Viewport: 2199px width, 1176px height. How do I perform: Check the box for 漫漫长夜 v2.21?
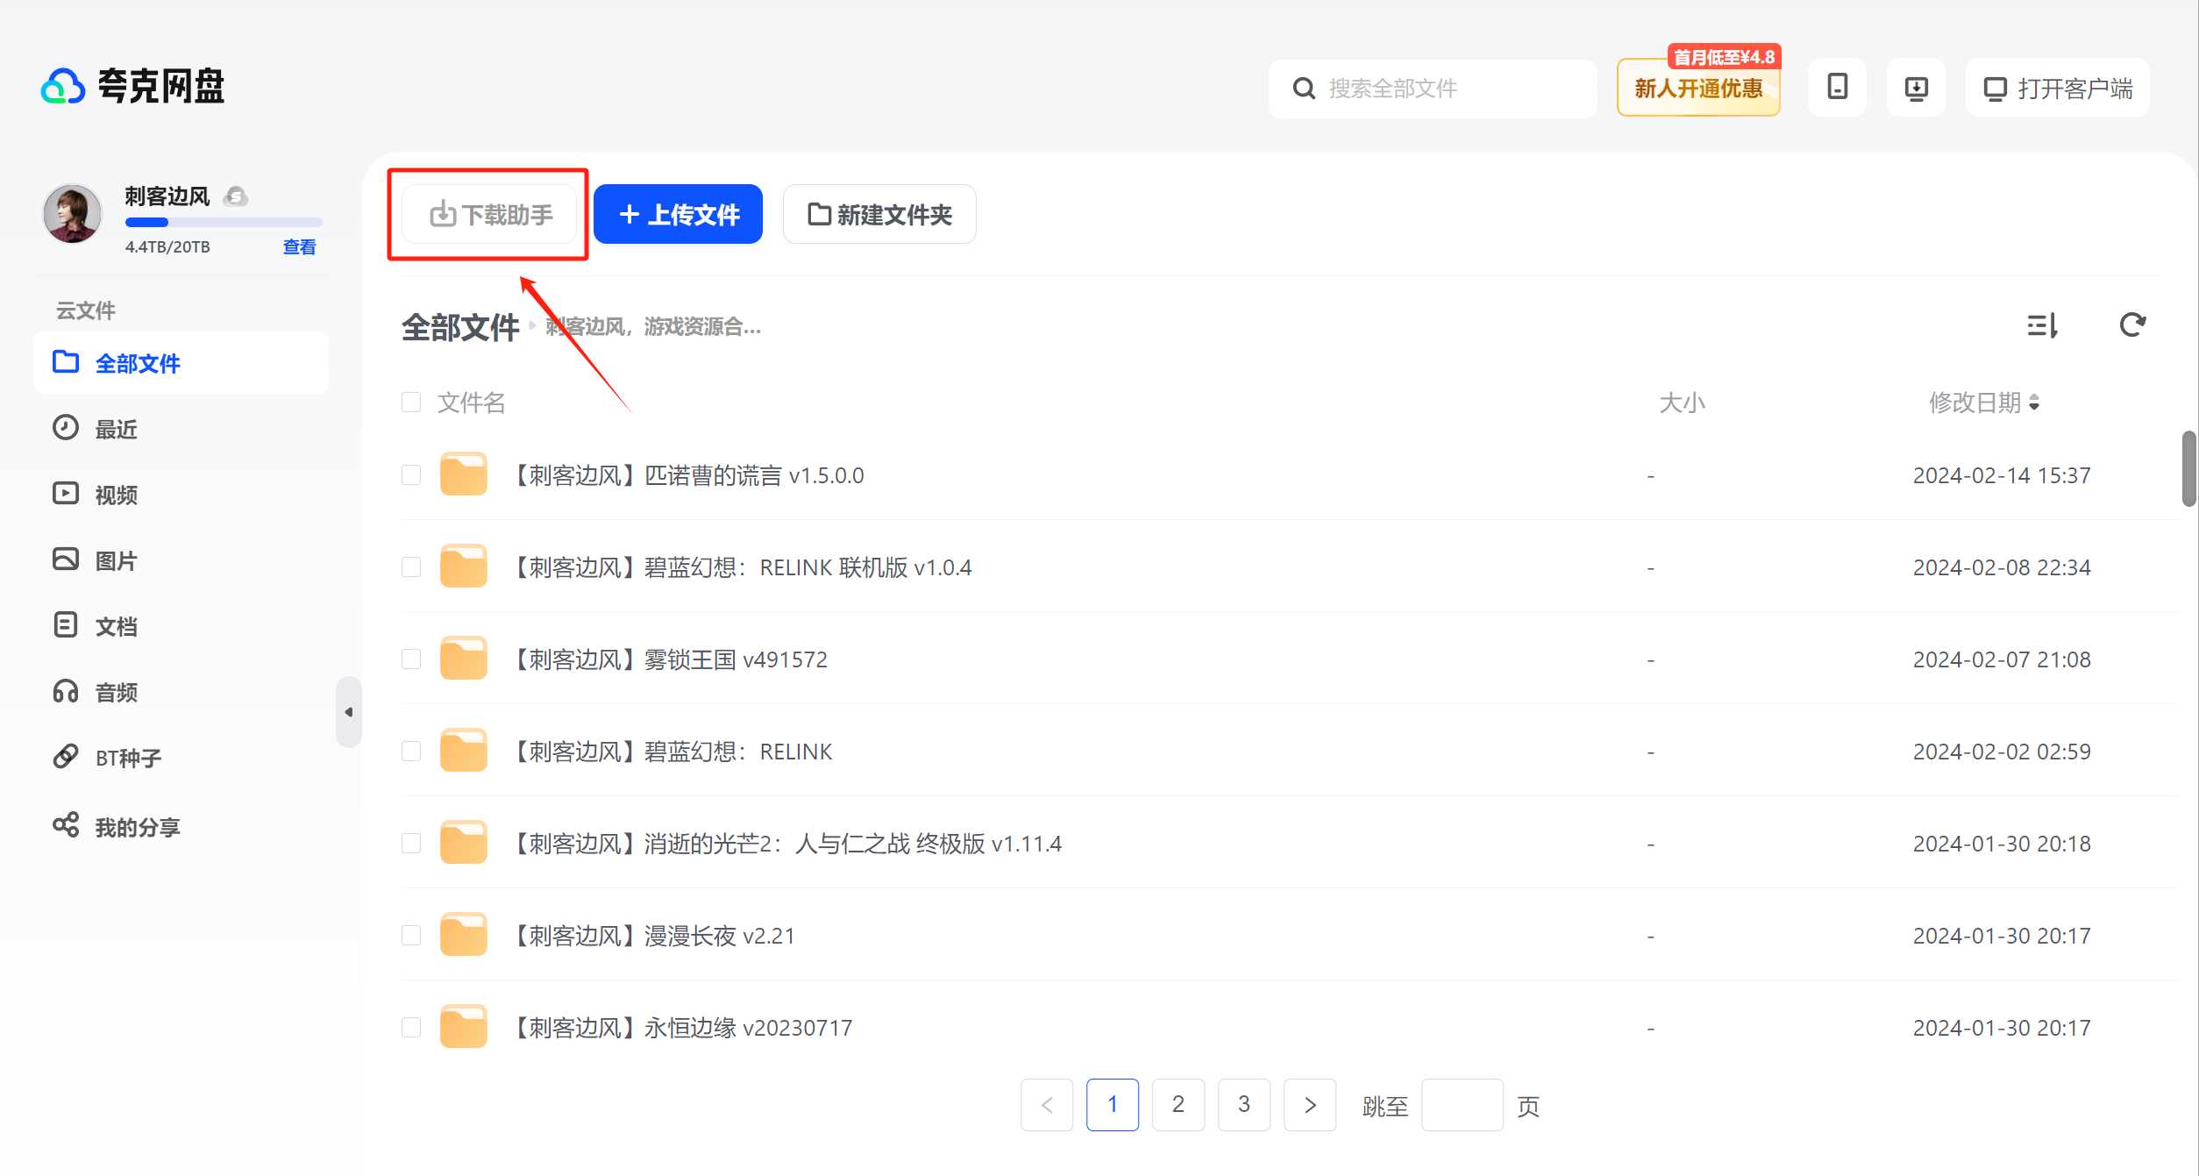pyautogui.click(x=411, y=936)
